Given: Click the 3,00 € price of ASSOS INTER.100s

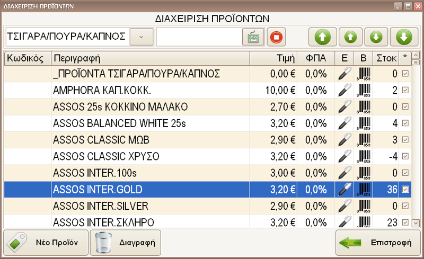Looking at the screenshot, I should point(283,173).
